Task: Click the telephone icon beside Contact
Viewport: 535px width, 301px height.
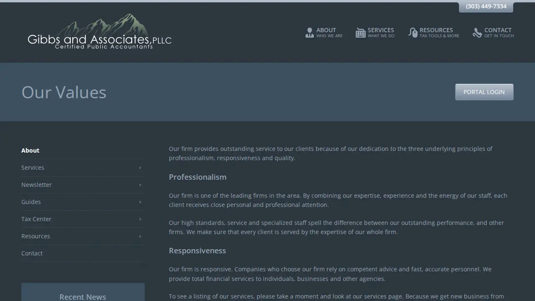Action: click(477, 33)
